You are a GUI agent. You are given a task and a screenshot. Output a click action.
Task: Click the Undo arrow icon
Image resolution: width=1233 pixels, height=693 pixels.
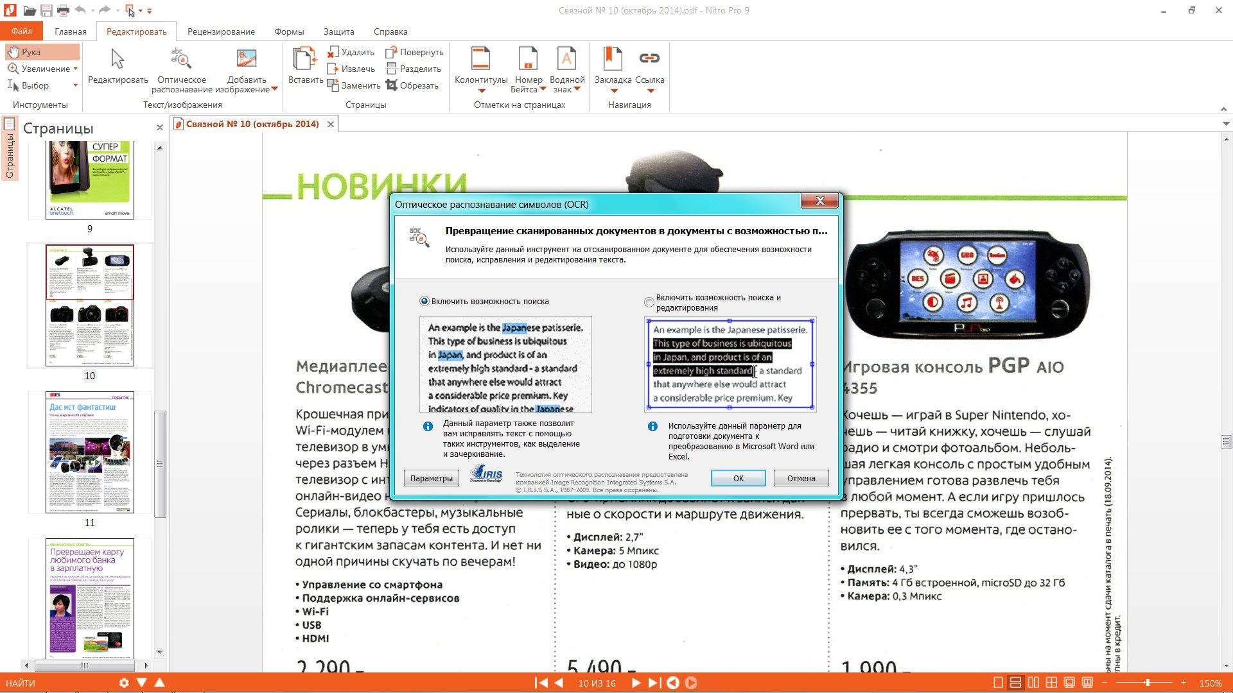point(80,11)
